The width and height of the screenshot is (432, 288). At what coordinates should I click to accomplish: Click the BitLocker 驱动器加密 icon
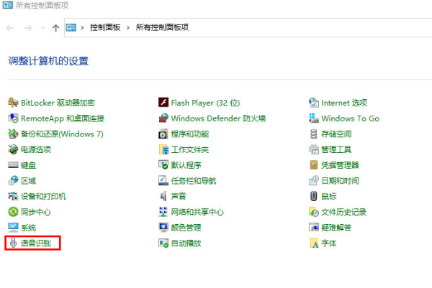tap(13, 103)
